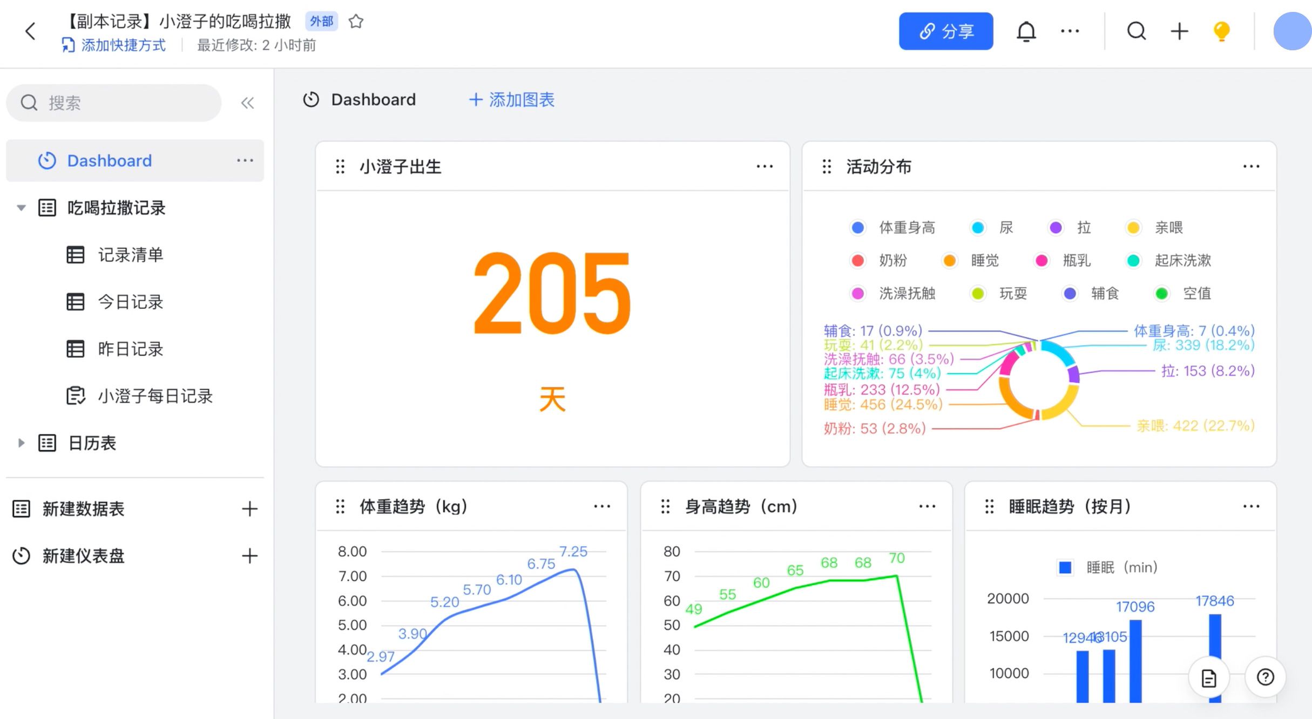1312x719 pixels.
Task: Go back with the left arrow
Action: coord(31,31)
